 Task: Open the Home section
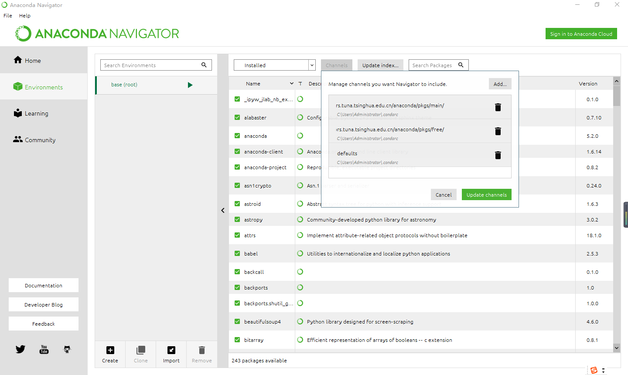(44, 60)
